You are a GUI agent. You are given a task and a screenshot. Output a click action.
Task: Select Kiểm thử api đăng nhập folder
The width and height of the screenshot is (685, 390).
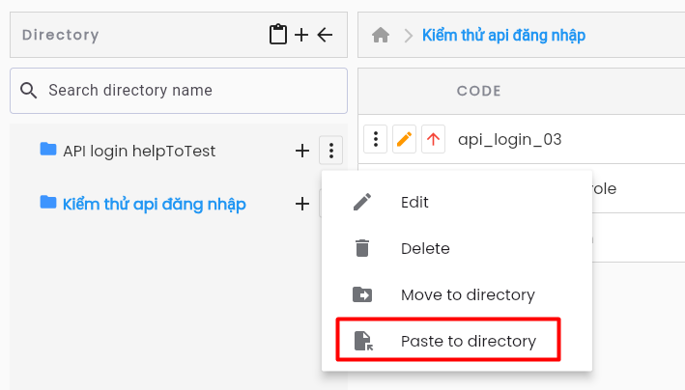click(x=155, y=204)
